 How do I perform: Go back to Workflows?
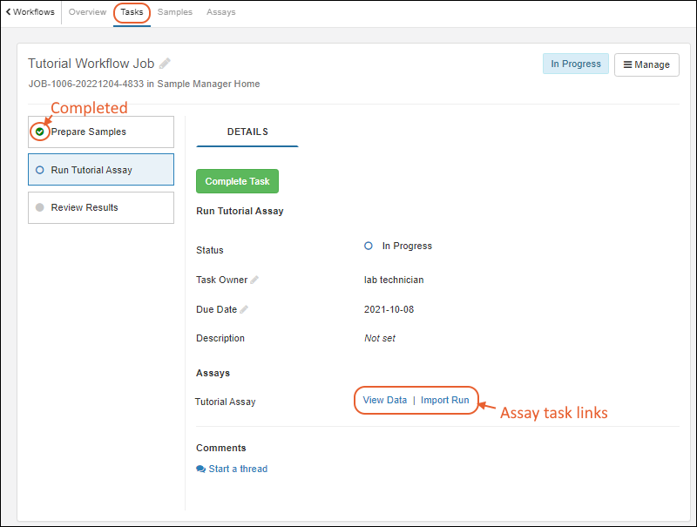(x=30, y=12)
